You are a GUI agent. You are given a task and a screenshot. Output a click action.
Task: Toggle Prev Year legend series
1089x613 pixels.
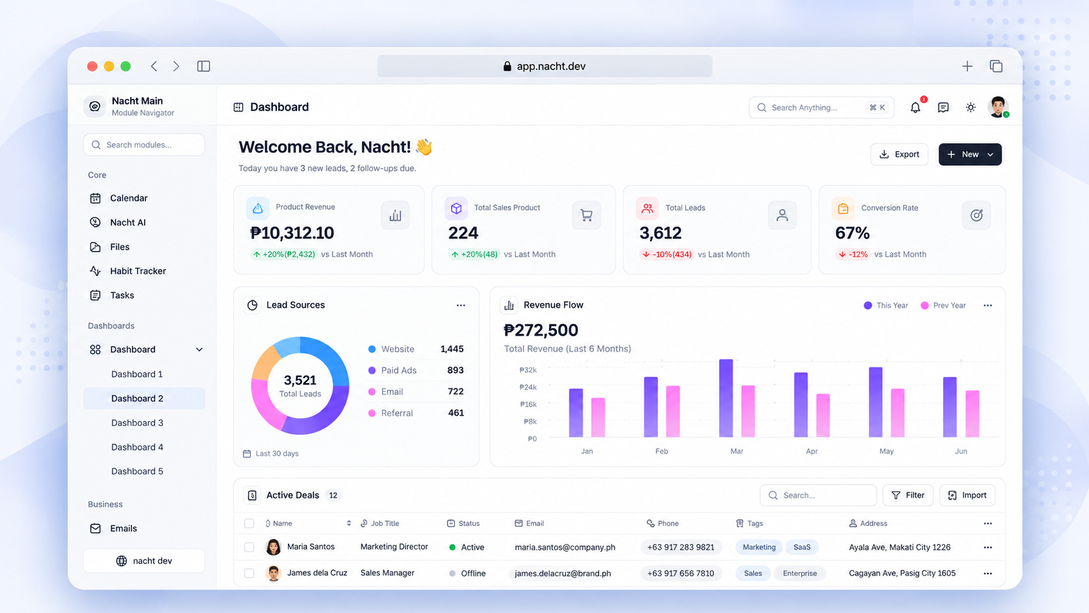(943, 306)
